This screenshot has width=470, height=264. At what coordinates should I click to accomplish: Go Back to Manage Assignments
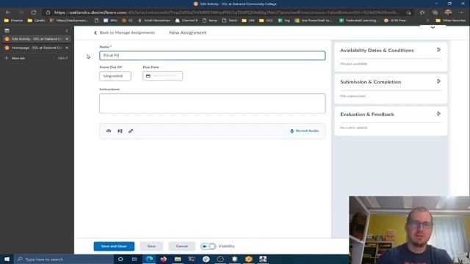click(x=124, y=32)
